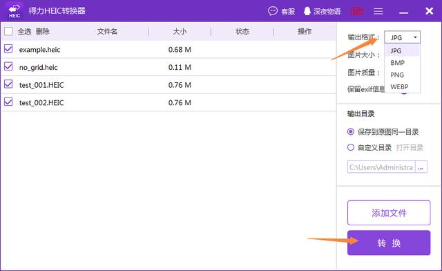The width and height of the screenshot is (442, 271).
Task: Close the converter window
Action: click(x=429, y=11)
